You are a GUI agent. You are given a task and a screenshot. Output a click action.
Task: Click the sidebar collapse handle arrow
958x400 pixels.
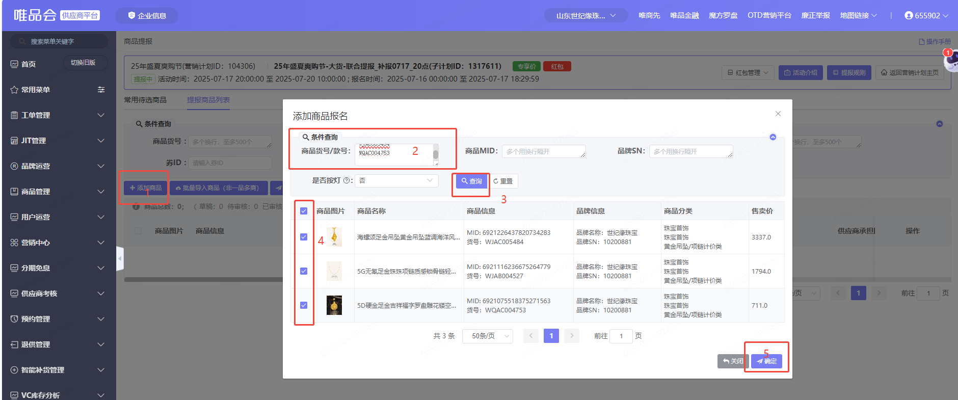click(x=120, y=258)
